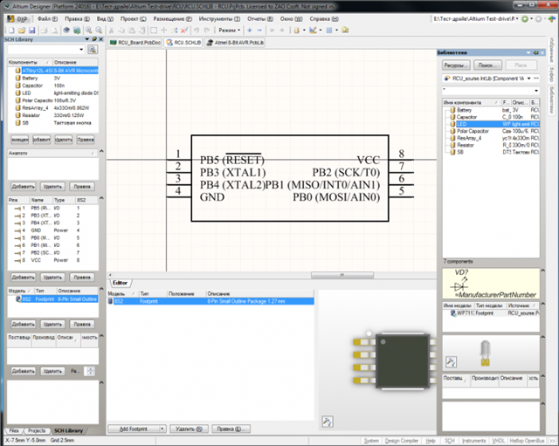Click the print toolbar icon
Screen dimensions: 559x446
44,31
